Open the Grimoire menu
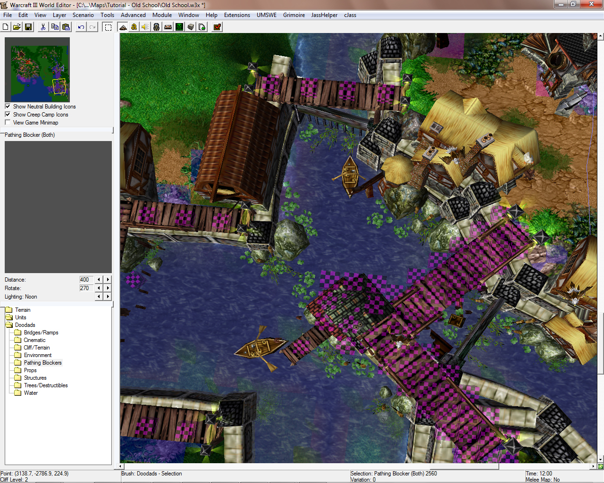The image size is (604, 483). 294,15
